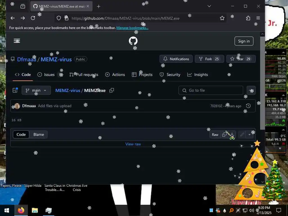The image size is (288, 216).
Task: Open volume control in system tray
Action: [251, 210]
